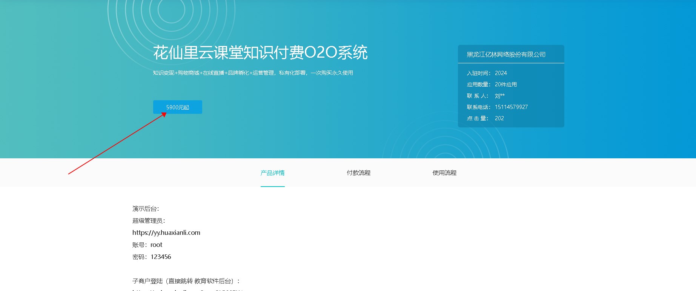Click the phone number 15114579927
The height and width of the screenshot is (291, 696).
click(511, 107)
